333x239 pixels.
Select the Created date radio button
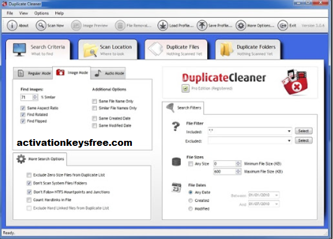pos(191,200)
